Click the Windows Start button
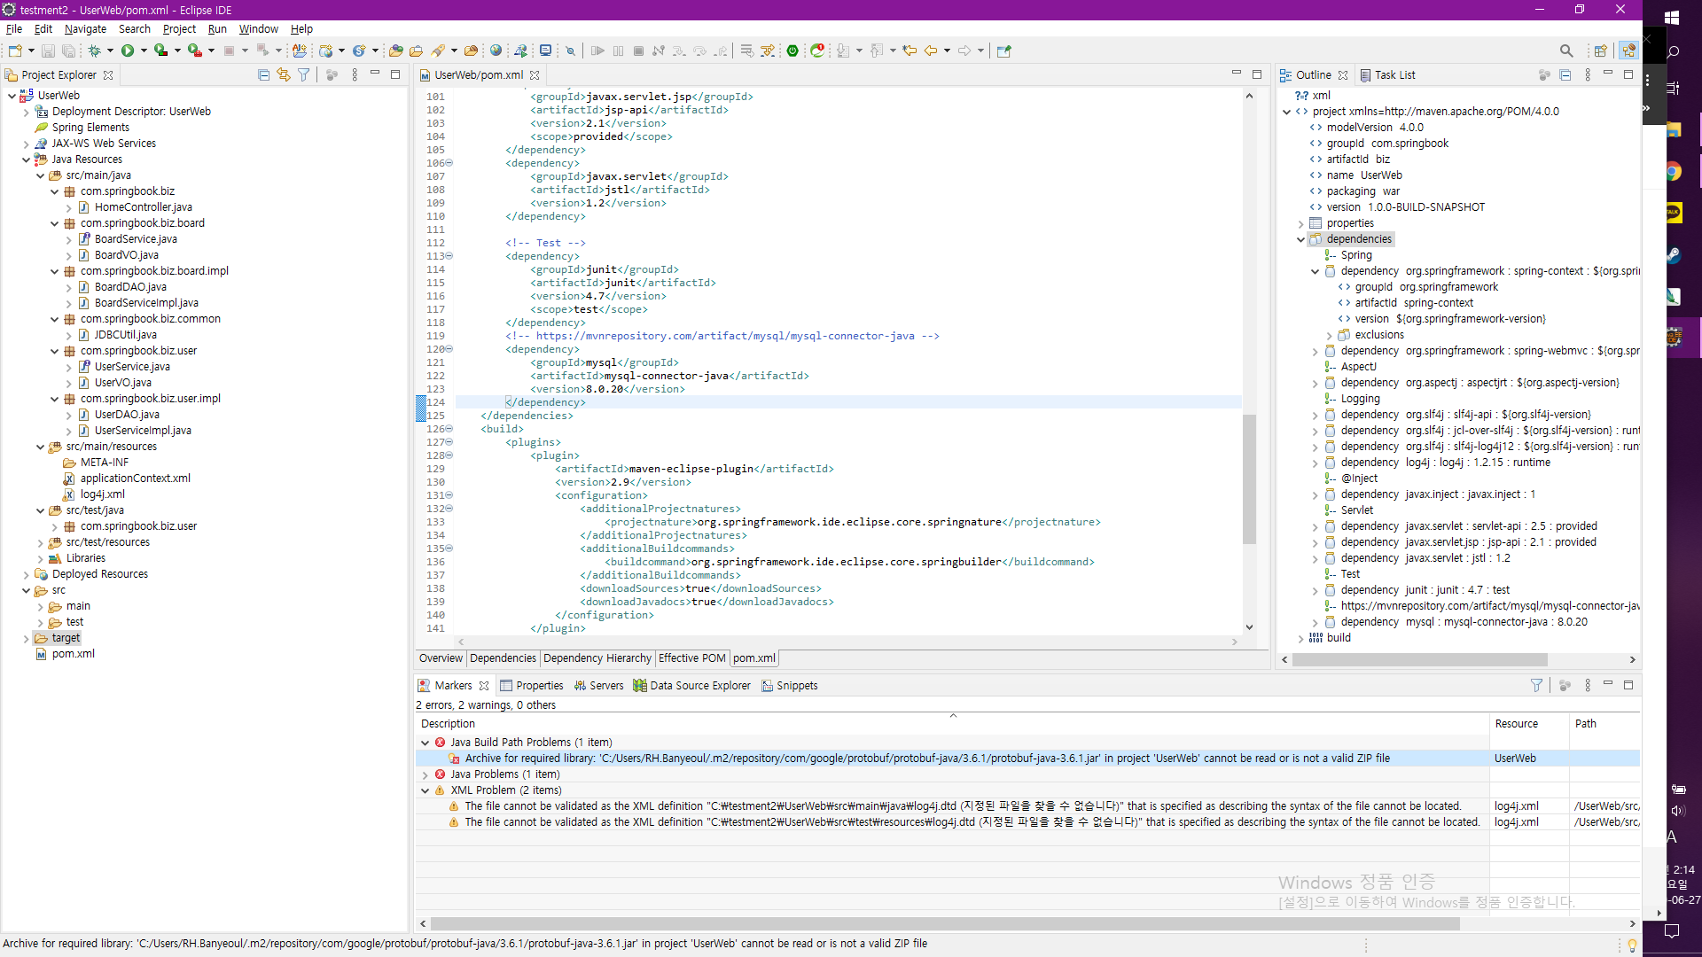Viewport: 1702px width, 957px height. tap(1673, 18)
